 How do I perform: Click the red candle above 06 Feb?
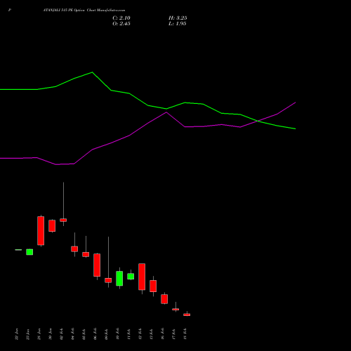pyautogui.click(x=97, y=265)
